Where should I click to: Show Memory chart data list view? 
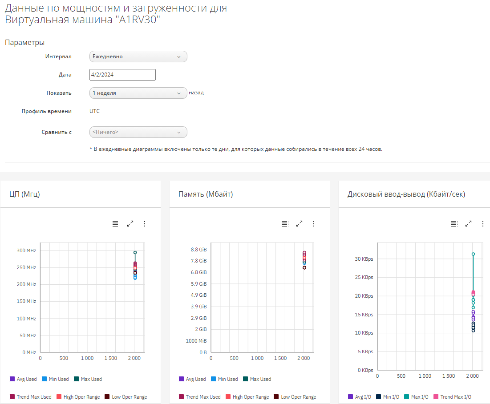coord(285,224)
